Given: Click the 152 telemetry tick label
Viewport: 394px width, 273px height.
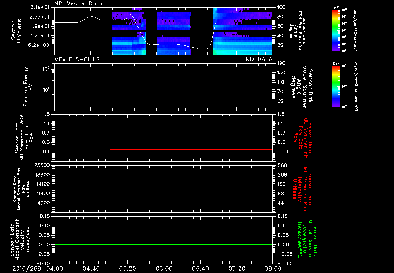Looking at the screenshot, I should (281, 184).
